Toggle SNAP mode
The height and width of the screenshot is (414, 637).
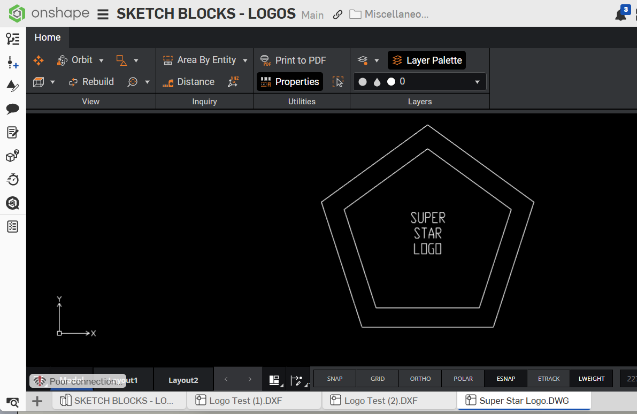[335, 379]
